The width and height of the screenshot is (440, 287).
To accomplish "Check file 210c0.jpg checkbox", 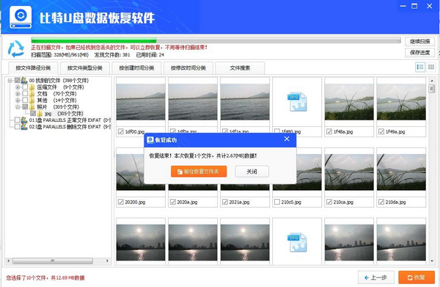I will (277, 202).
